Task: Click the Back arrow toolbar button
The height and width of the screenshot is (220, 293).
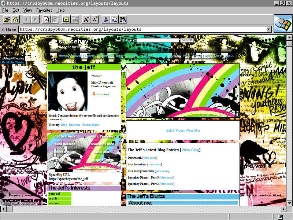Action: coord(26,19)
